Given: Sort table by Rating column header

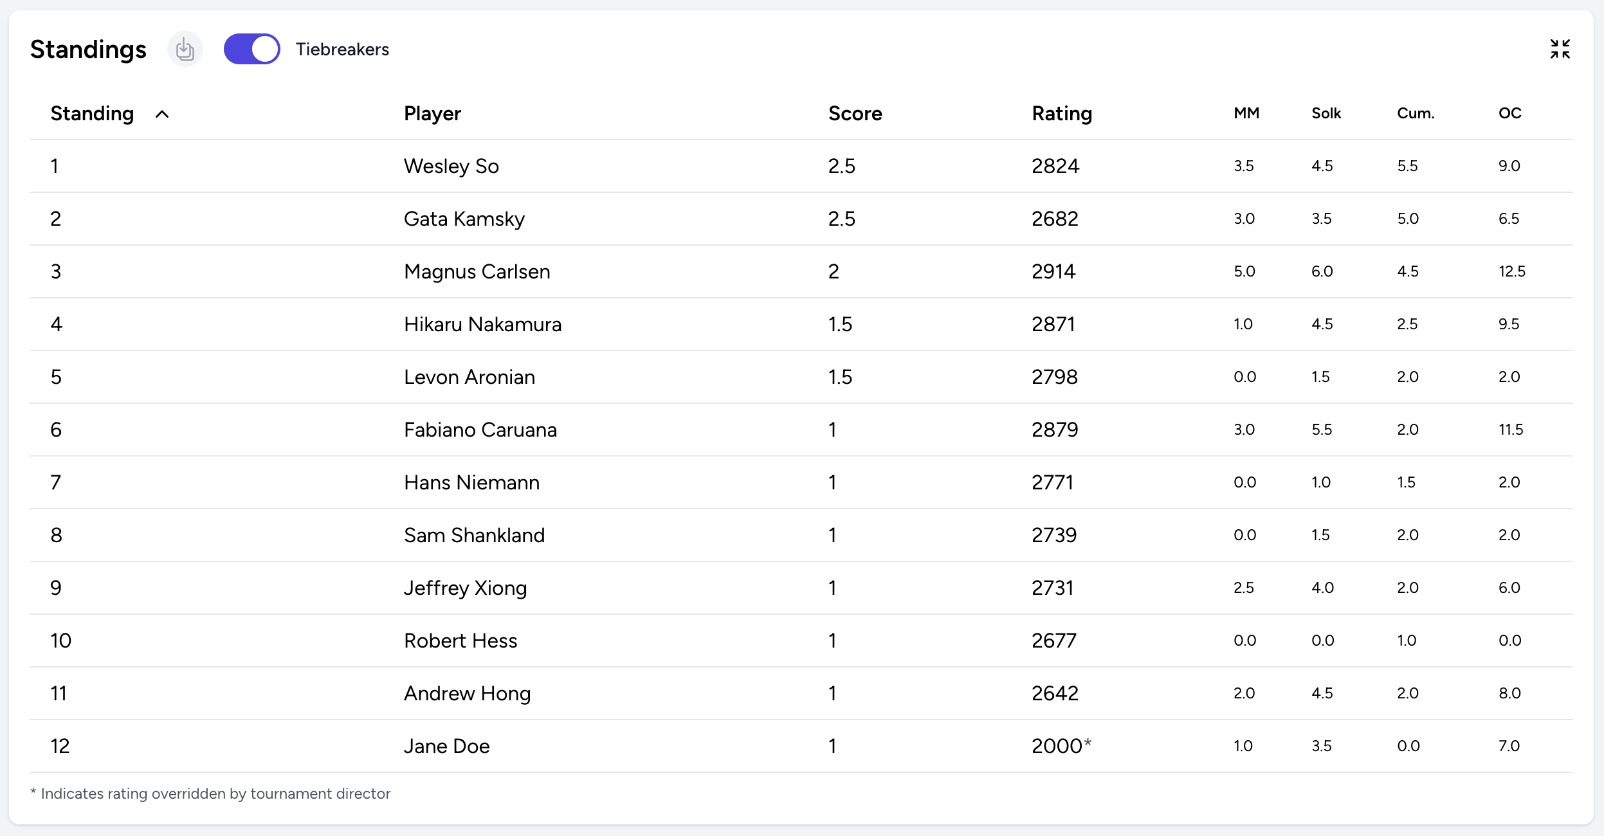Looking at the screenshot, I should [x=1062, y=114].
